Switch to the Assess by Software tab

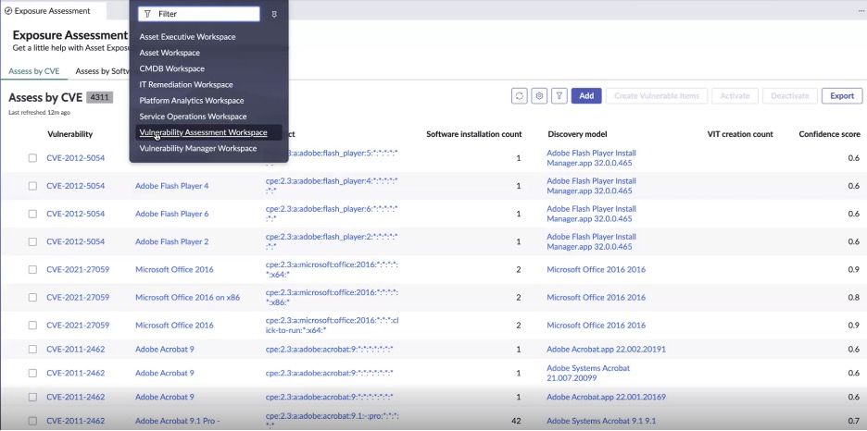[x=102, y=72]
